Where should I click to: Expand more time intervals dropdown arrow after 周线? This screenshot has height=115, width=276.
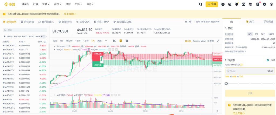point(106,41)
